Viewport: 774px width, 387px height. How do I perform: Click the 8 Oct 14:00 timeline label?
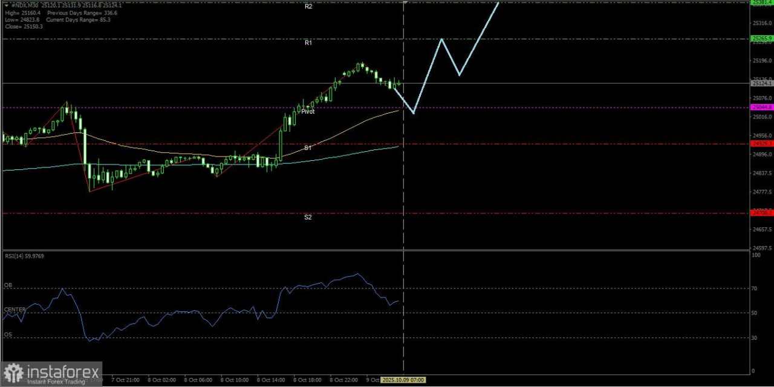271,380
